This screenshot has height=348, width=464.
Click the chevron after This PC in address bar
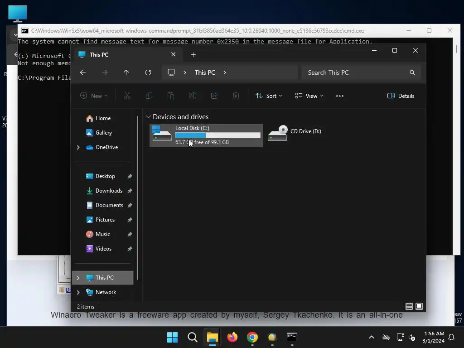click(x=225, y=72)
